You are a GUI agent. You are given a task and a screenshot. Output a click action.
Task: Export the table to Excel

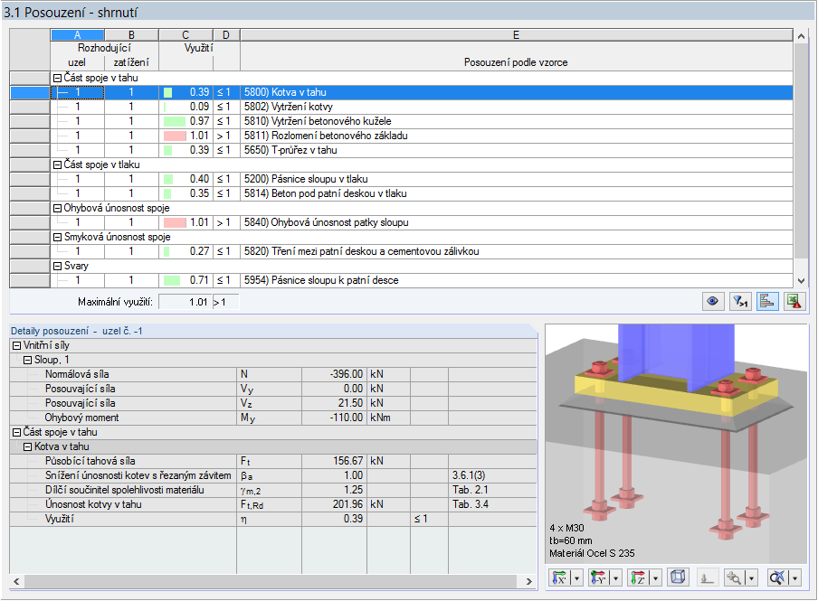[794, 301]
